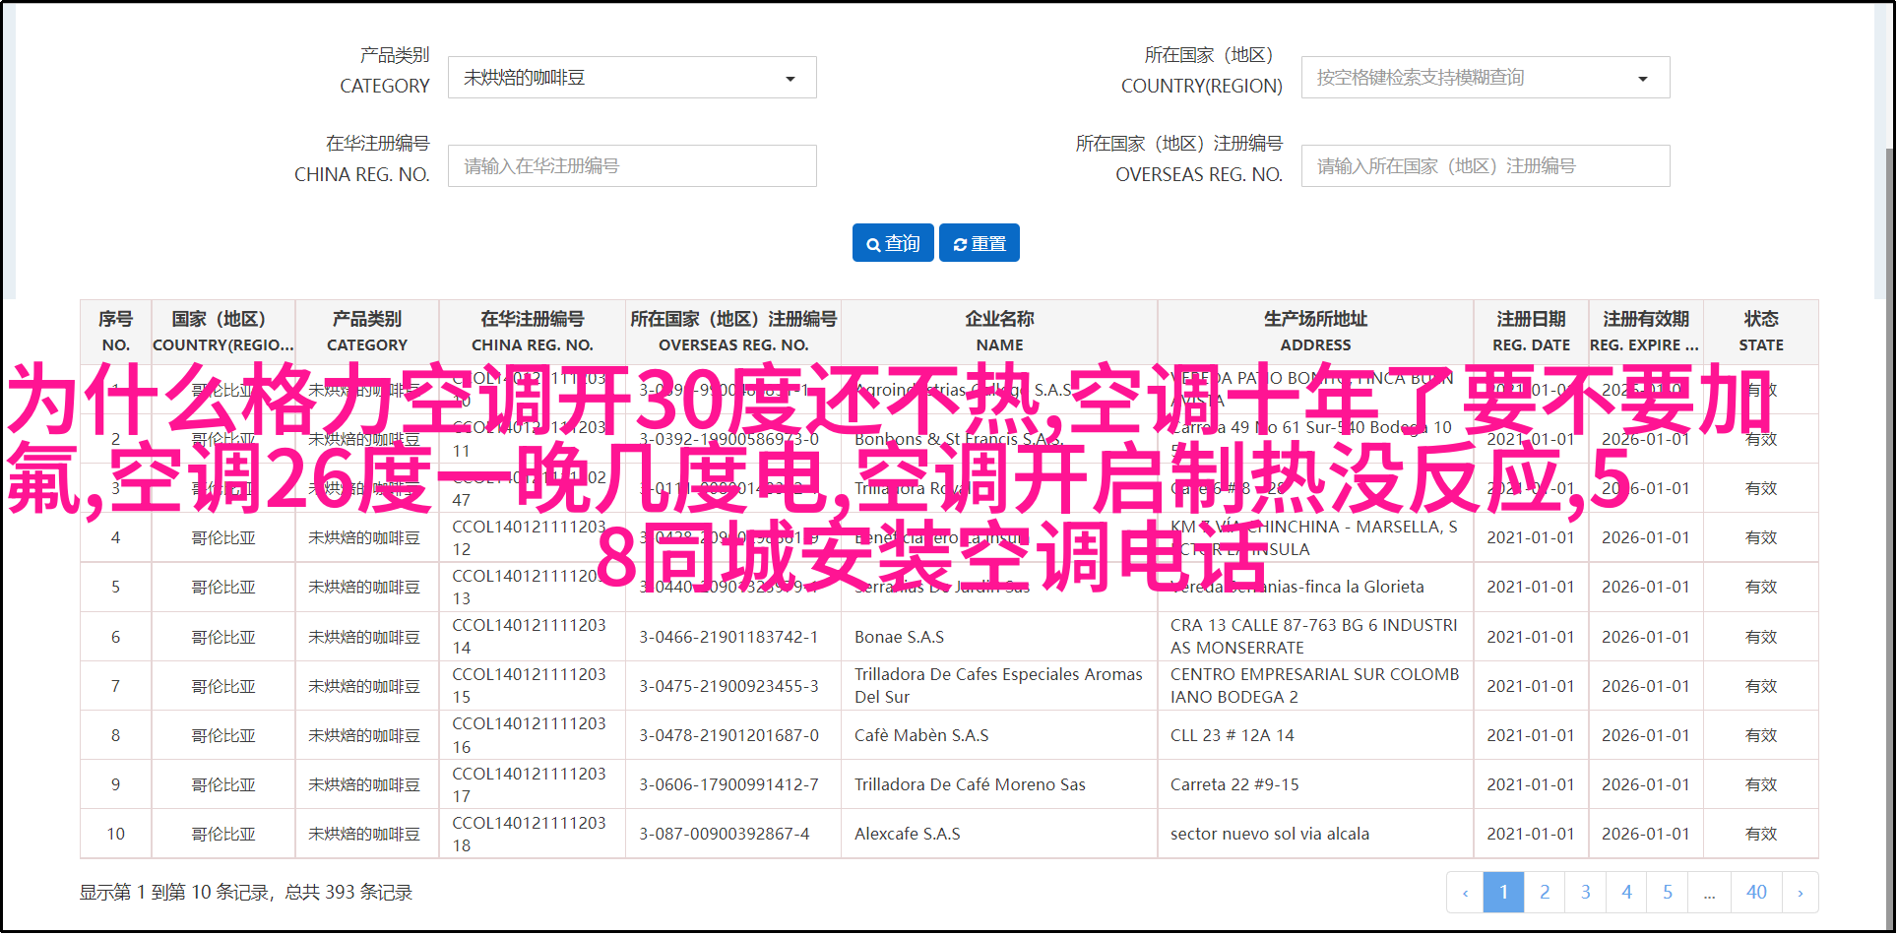Click address Carreta 22 #9-15
This screenshot has width=1897, height=935.
1234,785
